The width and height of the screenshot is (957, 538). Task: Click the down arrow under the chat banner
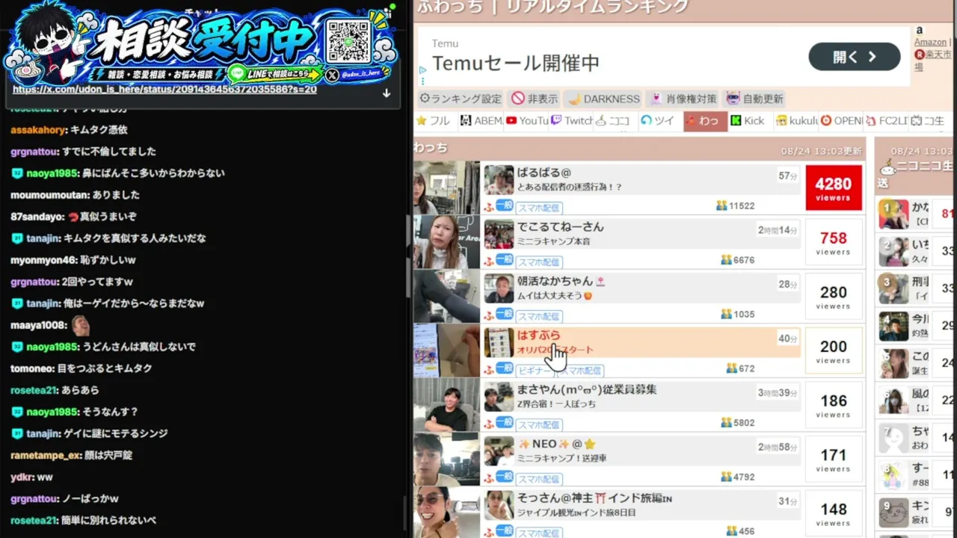[387, 93]
